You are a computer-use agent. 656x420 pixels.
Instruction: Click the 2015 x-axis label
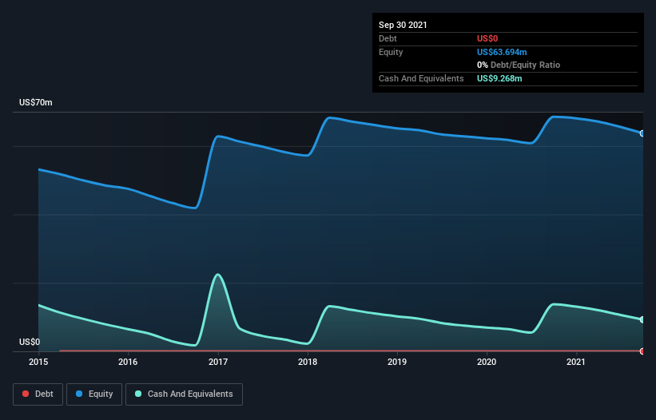point(38,362)
